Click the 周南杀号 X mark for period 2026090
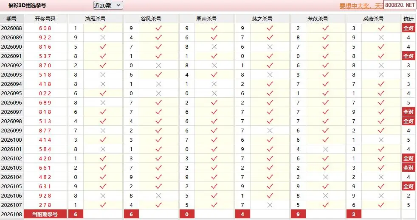The image size is (417, 220). (214, 47)
